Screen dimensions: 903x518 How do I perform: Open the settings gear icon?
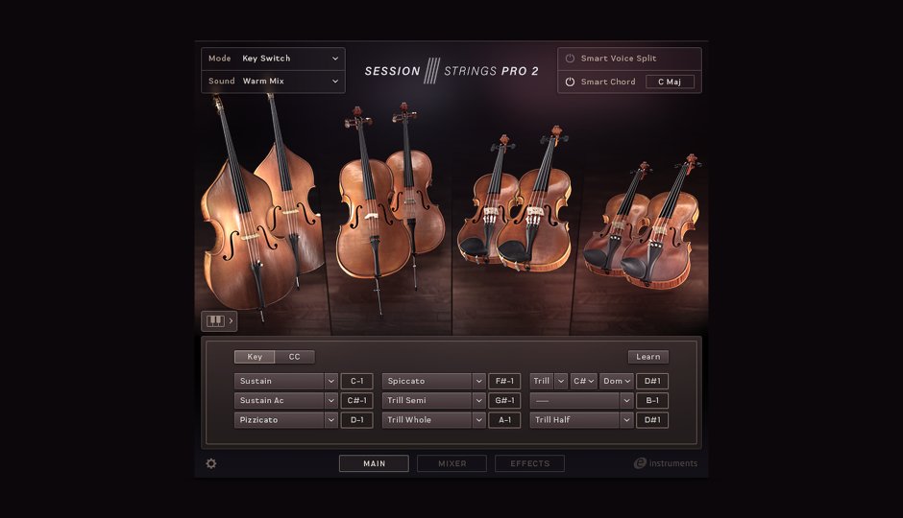pos(211,463)
